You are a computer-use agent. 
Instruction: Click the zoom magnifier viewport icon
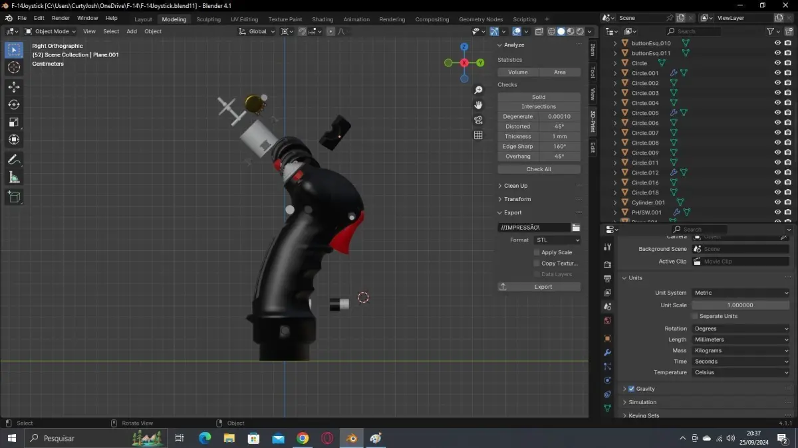478,90
